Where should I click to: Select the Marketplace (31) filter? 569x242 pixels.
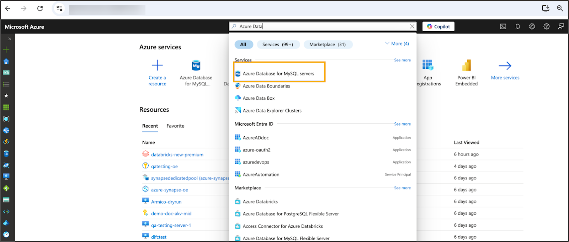[x=328, y=44]
